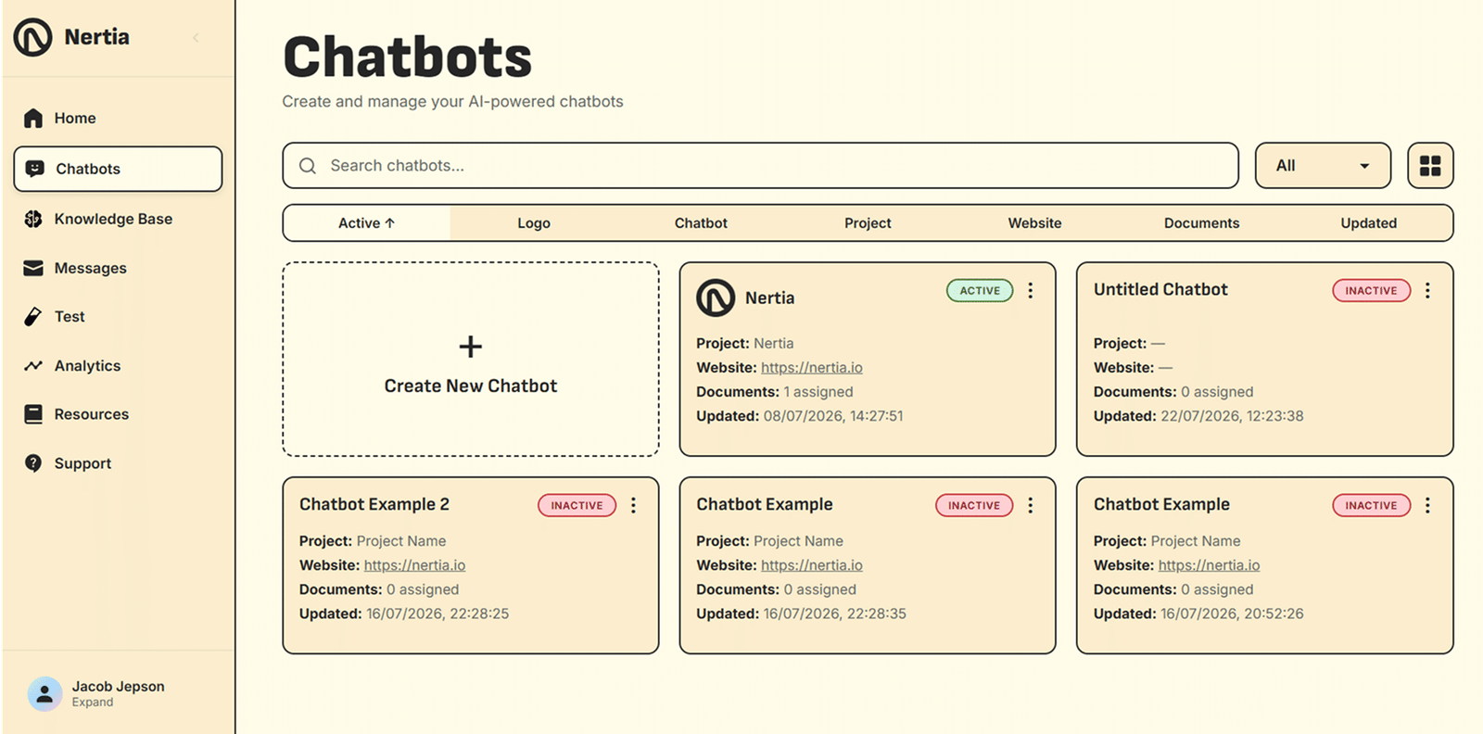
Task: Open Resources in the sidebar
Action: [x=118, y=414]
